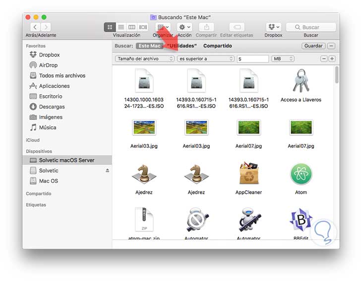
Task: Select the second Ajedrez chess app
Action: click(x=196, y=174)
